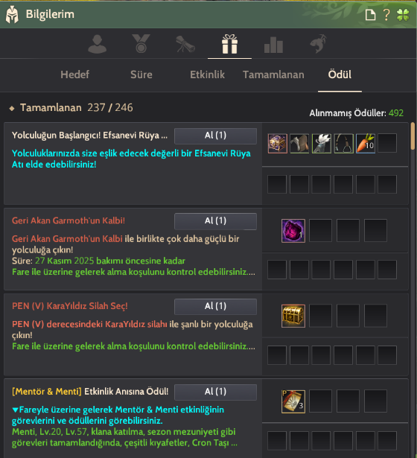Open the Etkinlik tab
Screen dimensions: 417x458
207,74
